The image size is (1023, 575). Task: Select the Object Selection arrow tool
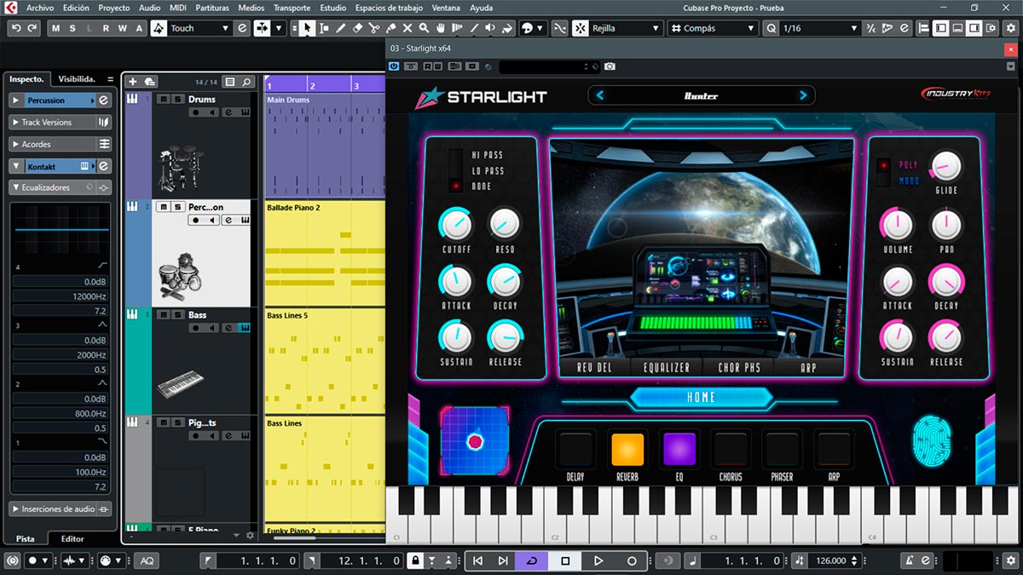pyautogui.click(x=307, y=28)
